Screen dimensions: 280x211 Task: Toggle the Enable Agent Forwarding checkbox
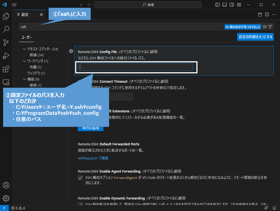pyautogui.click(x=80, y=178)
